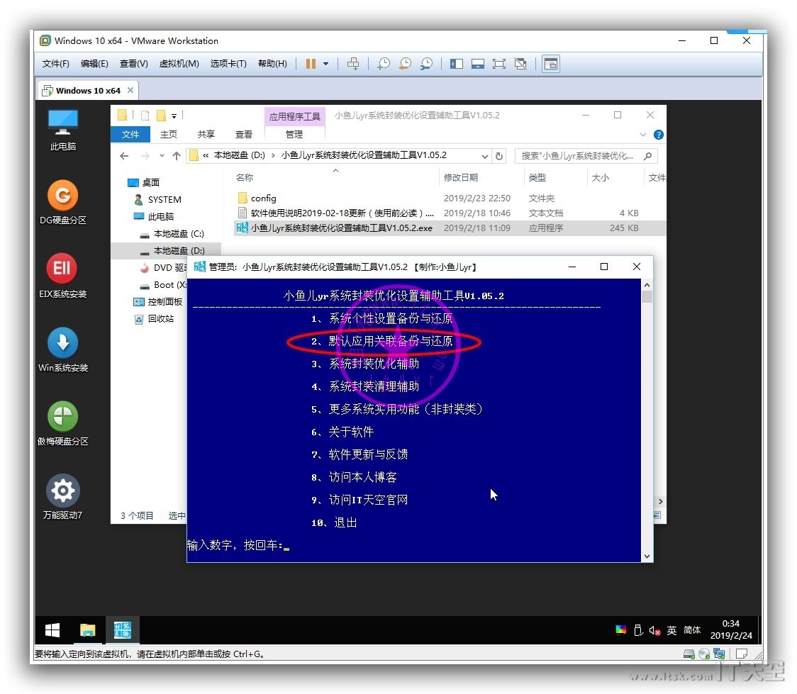This screenshot has height=694, width=797.
Task: Go up one folder level in Explorer
Action: 177,156
